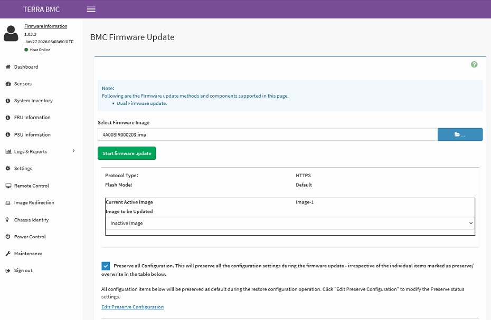
Task: Uncheck Preserve all Configuration checkbox
Action: click(x=106, y=266)
